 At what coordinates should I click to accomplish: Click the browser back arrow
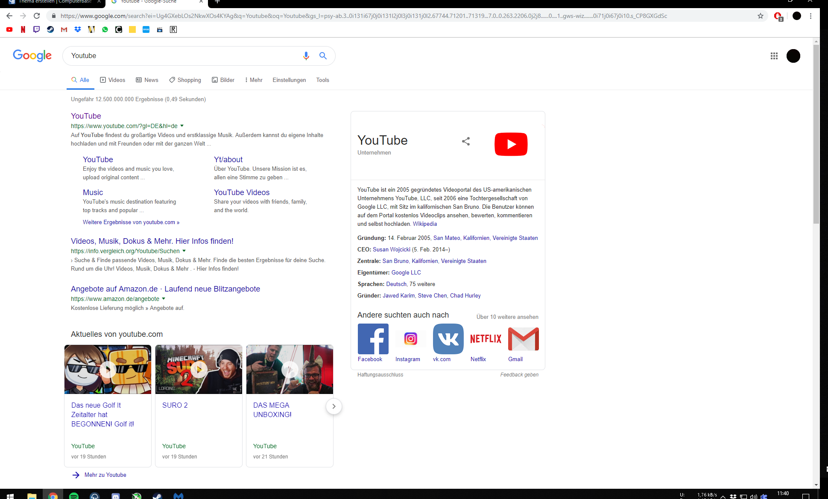[9, 16]
